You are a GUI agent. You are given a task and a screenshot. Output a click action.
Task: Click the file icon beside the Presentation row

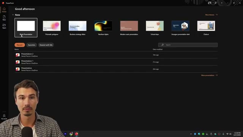click(18, 69)
